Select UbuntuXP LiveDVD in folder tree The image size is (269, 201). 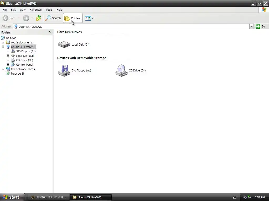(x=23, y=47)
